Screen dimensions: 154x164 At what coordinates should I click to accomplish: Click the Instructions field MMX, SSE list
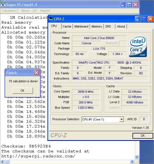[110, 78]
